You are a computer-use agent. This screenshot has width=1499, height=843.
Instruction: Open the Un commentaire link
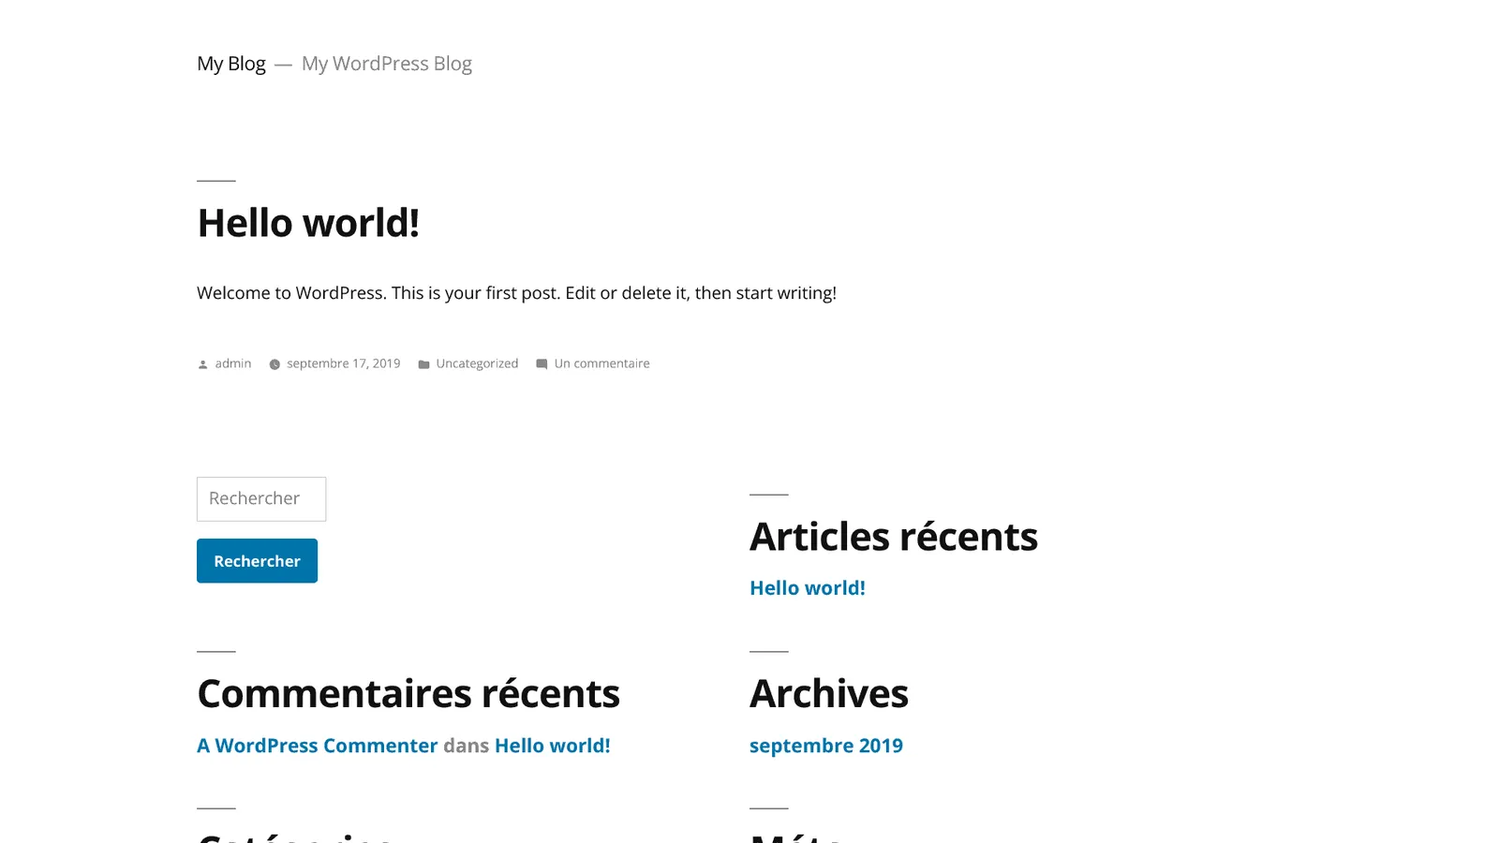point(601,363)
